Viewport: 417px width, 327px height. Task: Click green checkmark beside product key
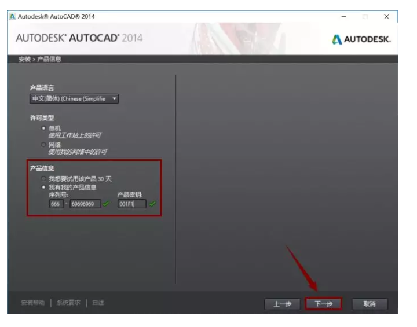[152, 204]
